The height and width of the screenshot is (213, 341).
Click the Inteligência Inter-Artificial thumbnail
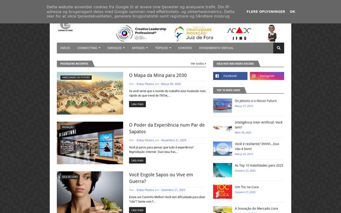click(223, 127)
